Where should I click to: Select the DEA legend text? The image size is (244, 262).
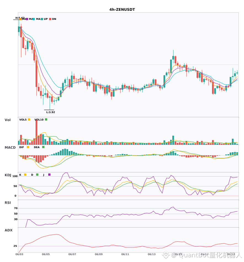(x=37, y=147)
